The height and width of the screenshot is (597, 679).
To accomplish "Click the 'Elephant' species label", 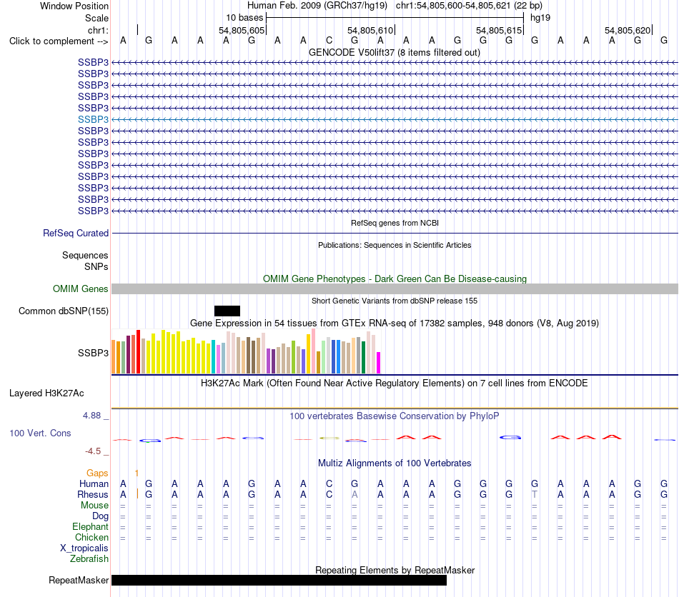I will 90,526.
